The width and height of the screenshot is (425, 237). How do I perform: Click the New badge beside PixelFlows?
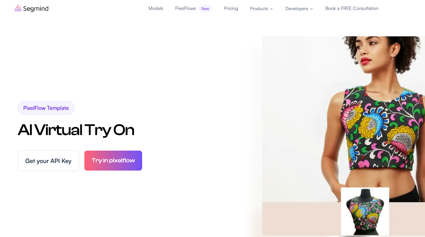[x=205, y=9]
